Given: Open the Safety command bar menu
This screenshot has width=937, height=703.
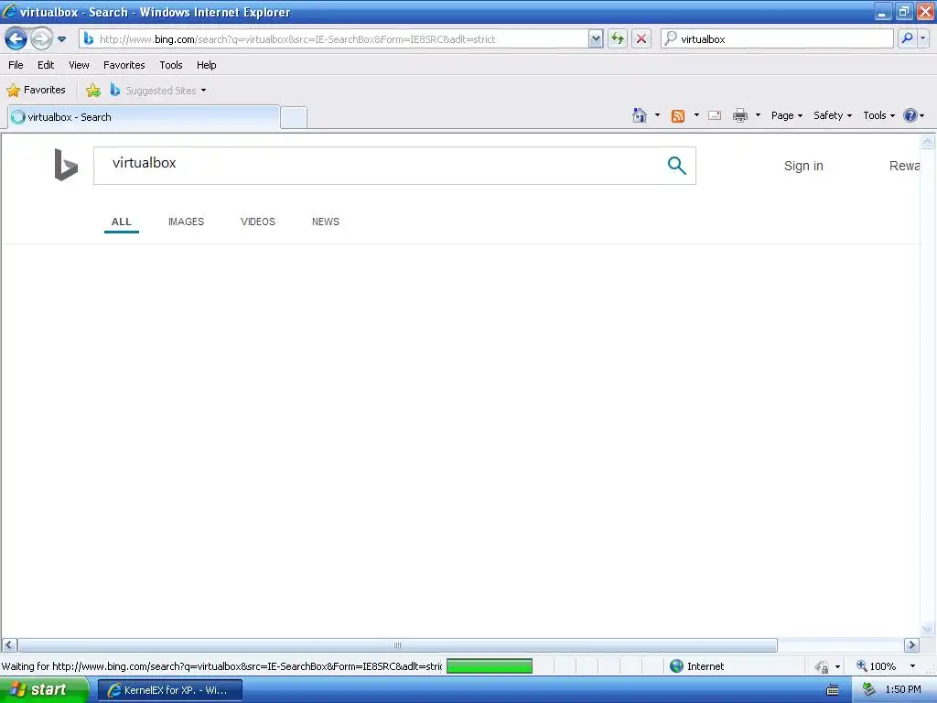Looking at the screenshot, I should 833,115.
